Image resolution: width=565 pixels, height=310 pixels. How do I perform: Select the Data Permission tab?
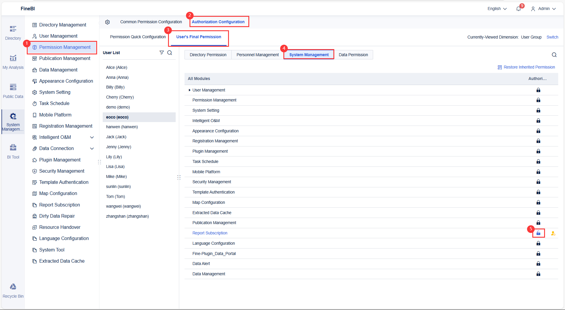click(353, 55)
